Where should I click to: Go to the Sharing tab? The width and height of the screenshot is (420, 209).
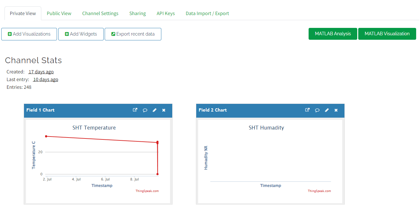tap(137, 13)
